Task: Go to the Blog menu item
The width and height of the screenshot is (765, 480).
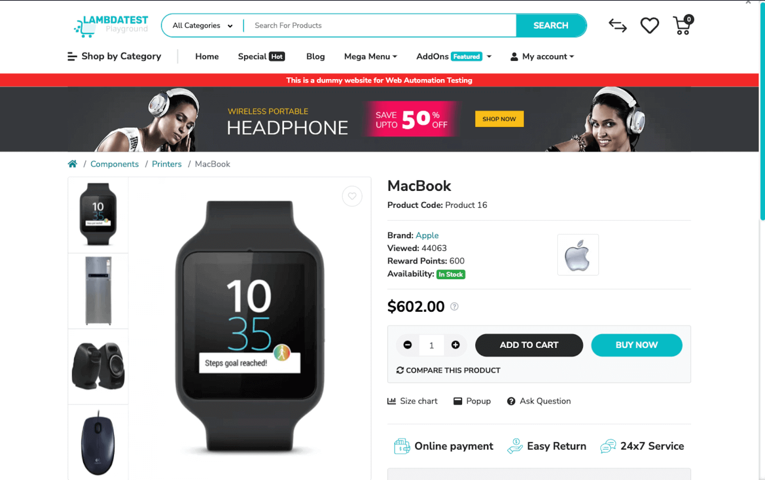Action: point(316,56)
